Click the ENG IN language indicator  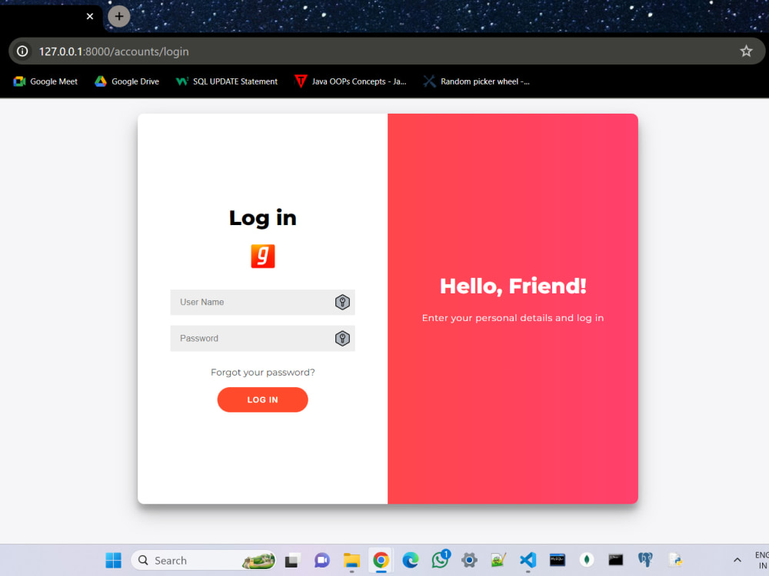[x=761, y=561]
